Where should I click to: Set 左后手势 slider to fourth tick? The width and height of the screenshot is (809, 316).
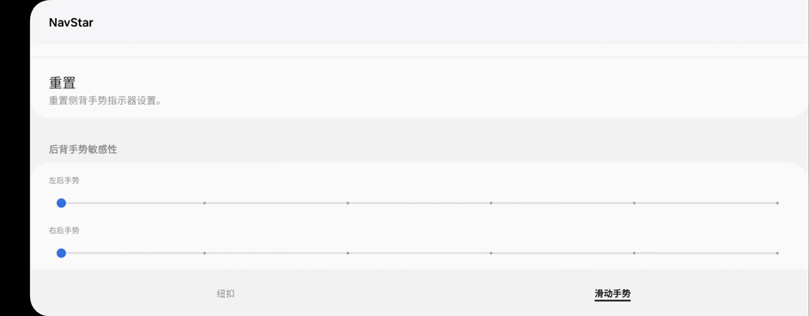coord(490,204)
